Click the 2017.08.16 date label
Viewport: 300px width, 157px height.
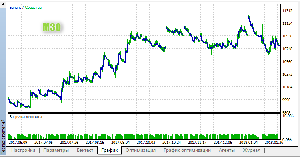[95, 142]
